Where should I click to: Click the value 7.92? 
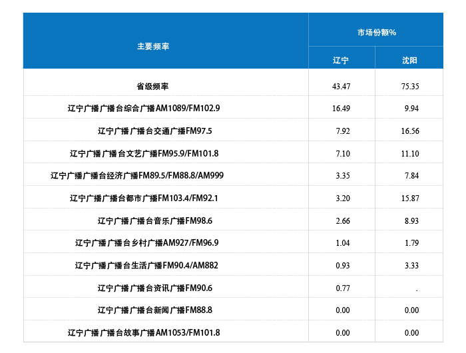point(343,131)
